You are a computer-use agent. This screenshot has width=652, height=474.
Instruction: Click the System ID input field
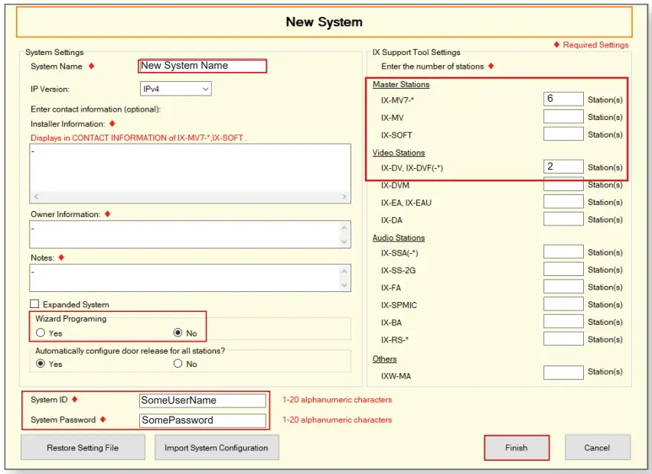(x=202, y=400)
